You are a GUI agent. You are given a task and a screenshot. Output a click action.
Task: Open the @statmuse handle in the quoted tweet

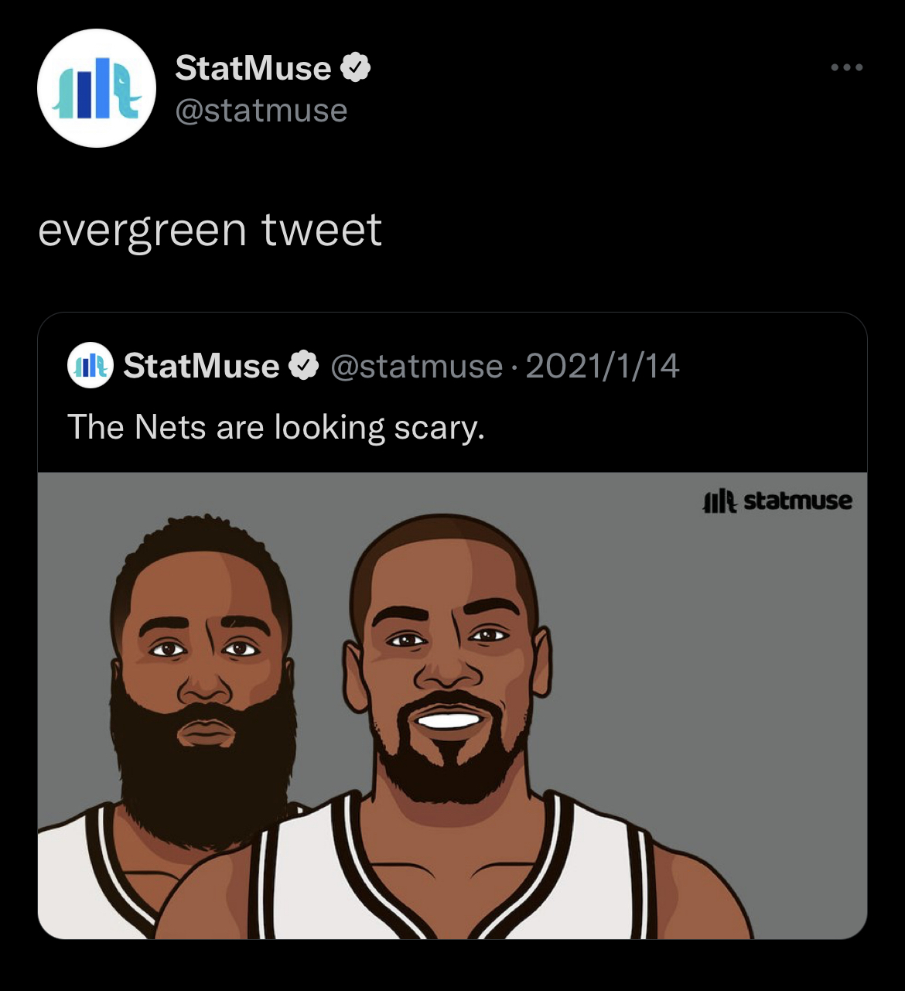pyautogui.click(x=417, y=366)
